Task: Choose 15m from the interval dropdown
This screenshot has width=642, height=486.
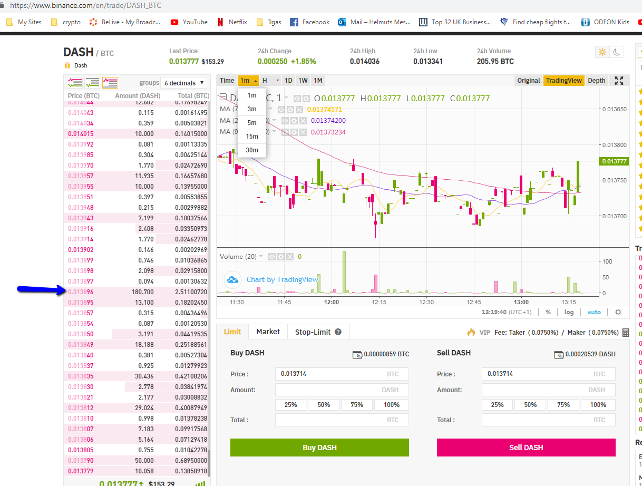Action: 252,137
